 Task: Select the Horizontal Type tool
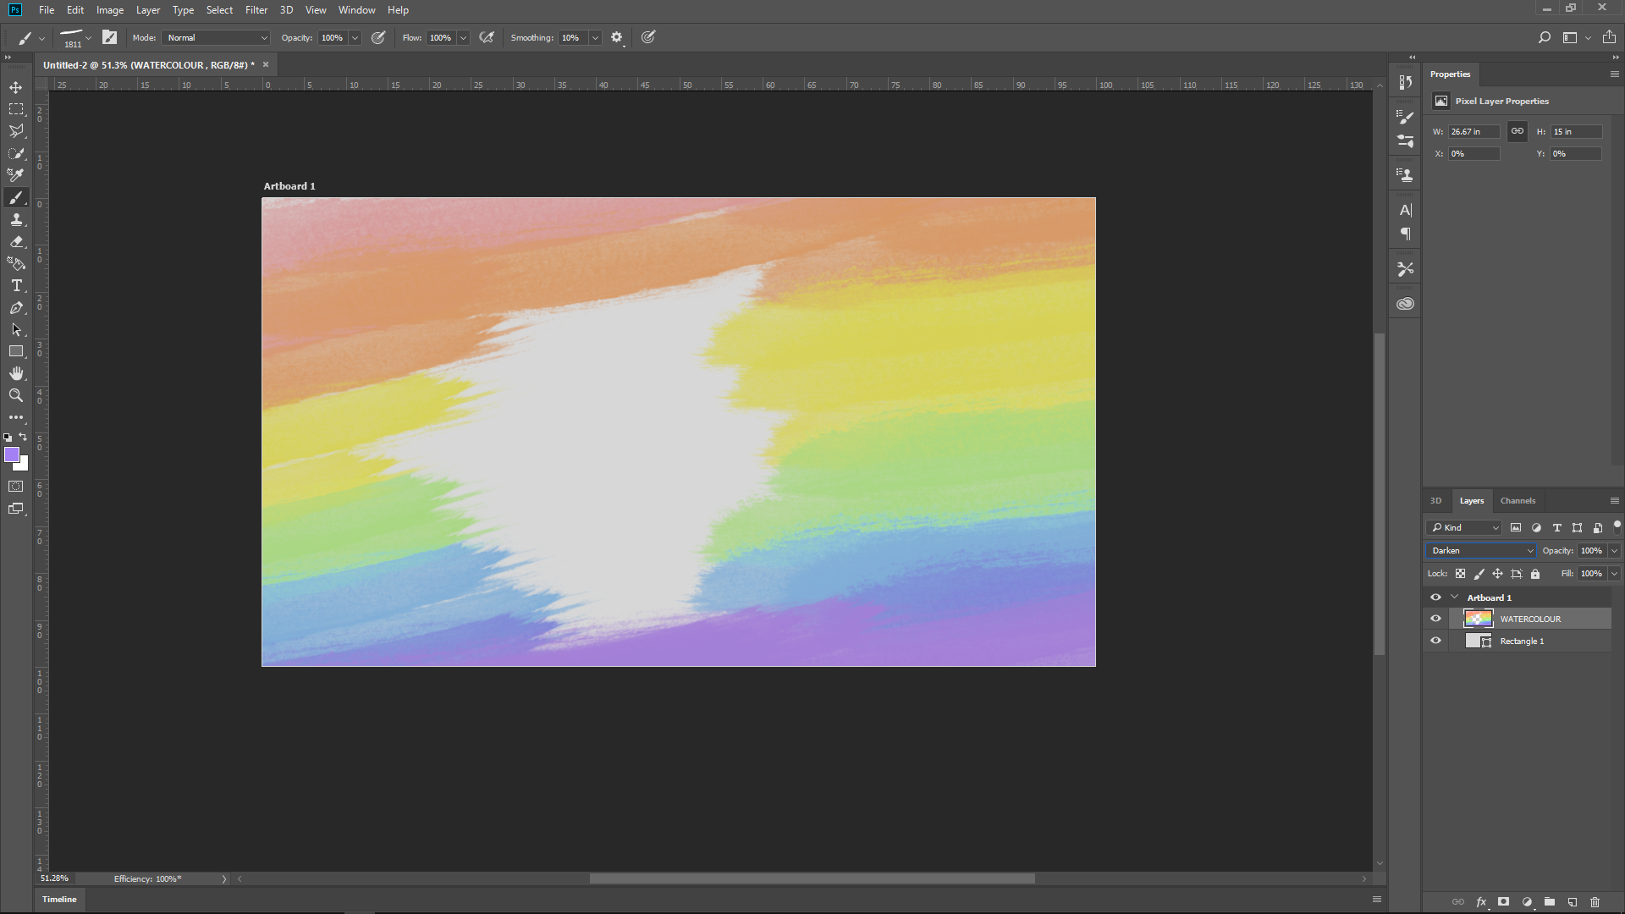16,286
